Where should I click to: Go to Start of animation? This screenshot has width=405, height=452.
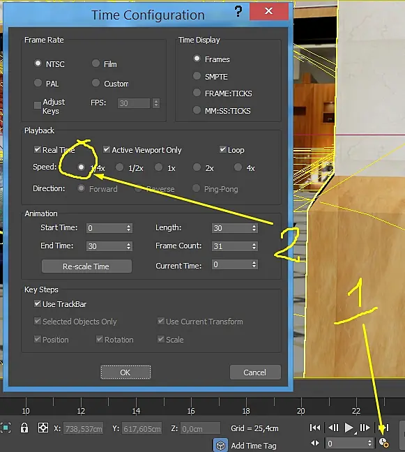click(315, 428)
